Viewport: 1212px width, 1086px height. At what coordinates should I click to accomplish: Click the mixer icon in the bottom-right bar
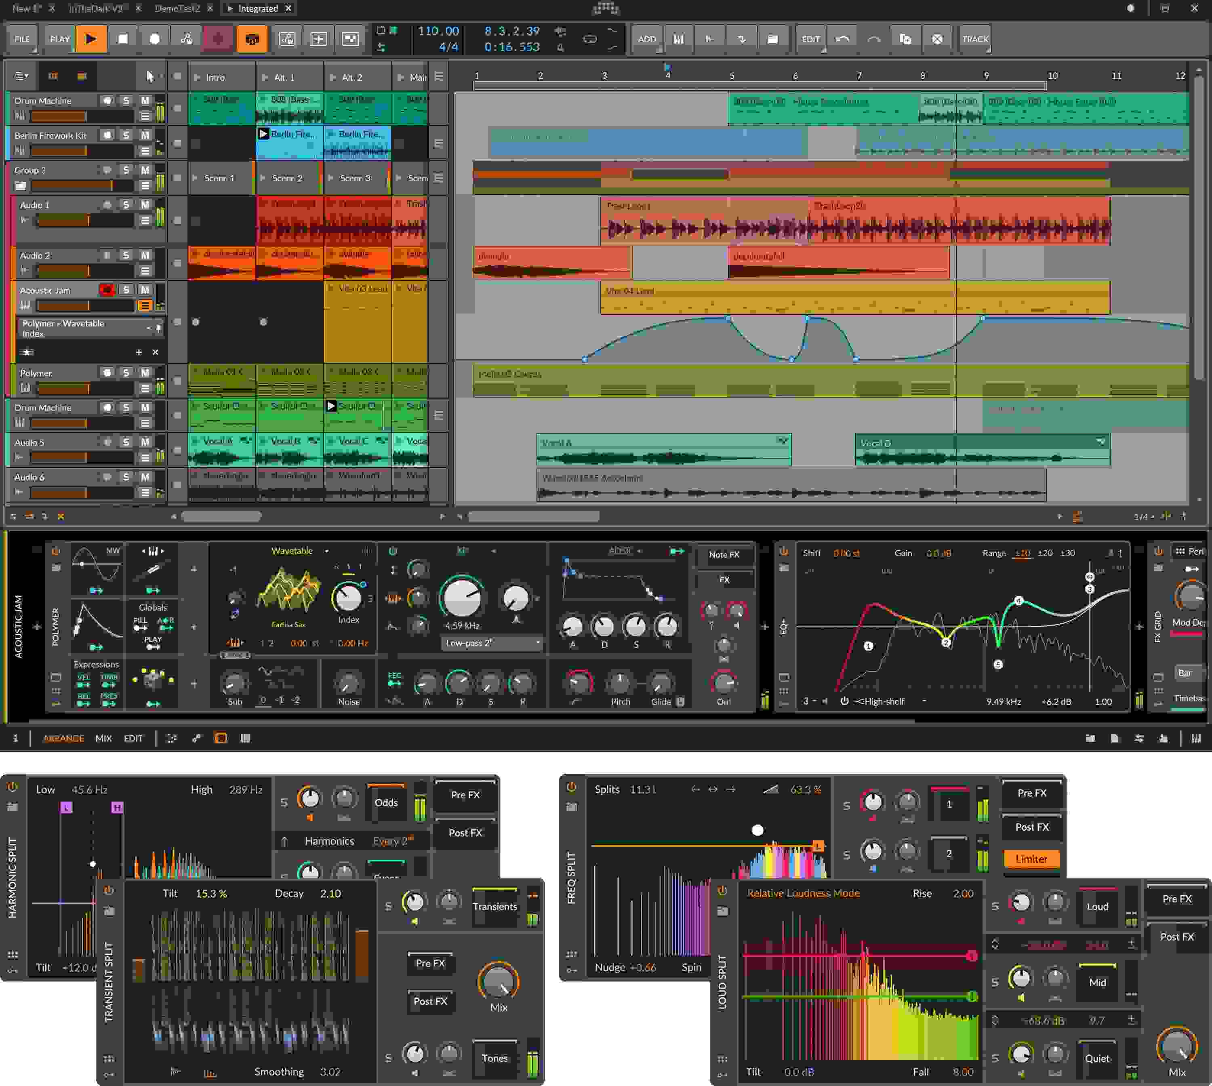pyautogui.click(x=1197, y=738)
